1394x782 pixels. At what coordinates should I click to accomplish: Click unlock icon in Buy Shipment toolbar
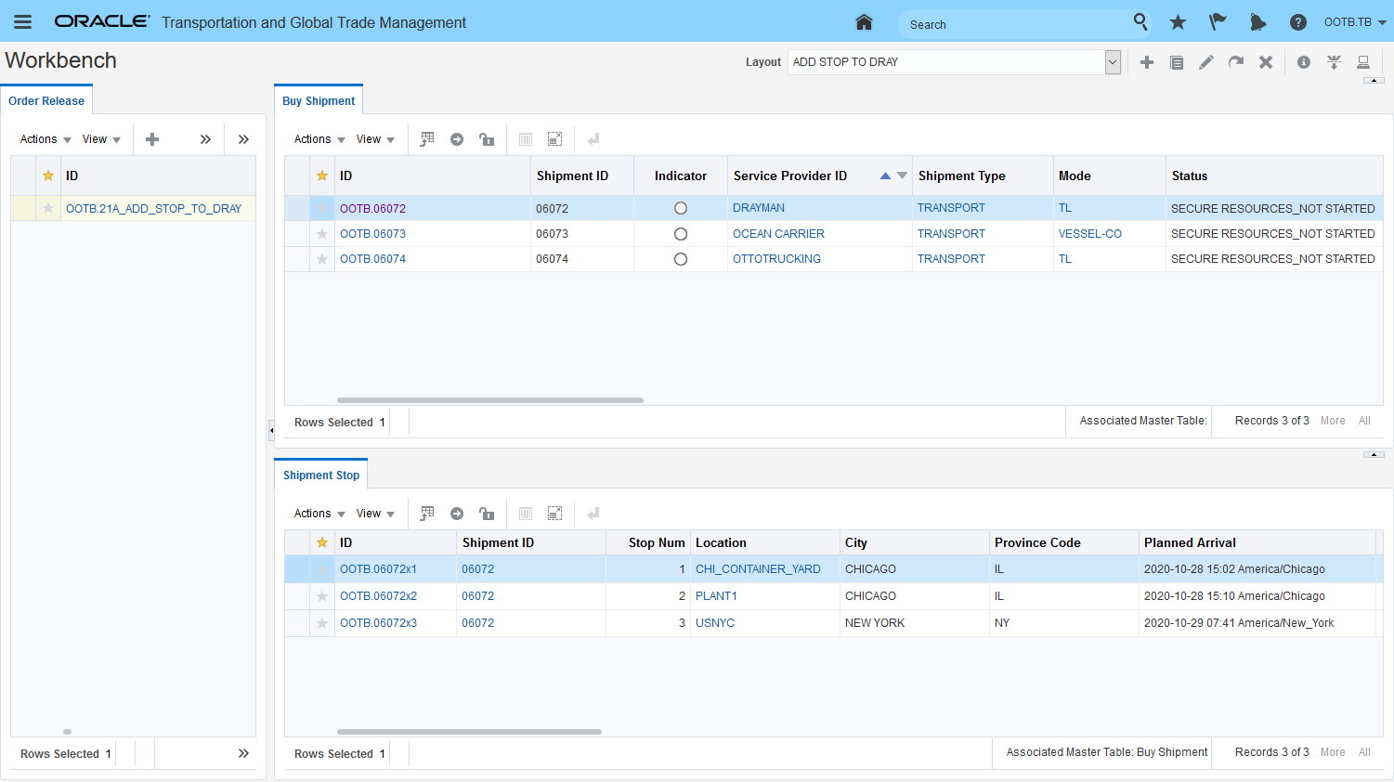[486, 139]
